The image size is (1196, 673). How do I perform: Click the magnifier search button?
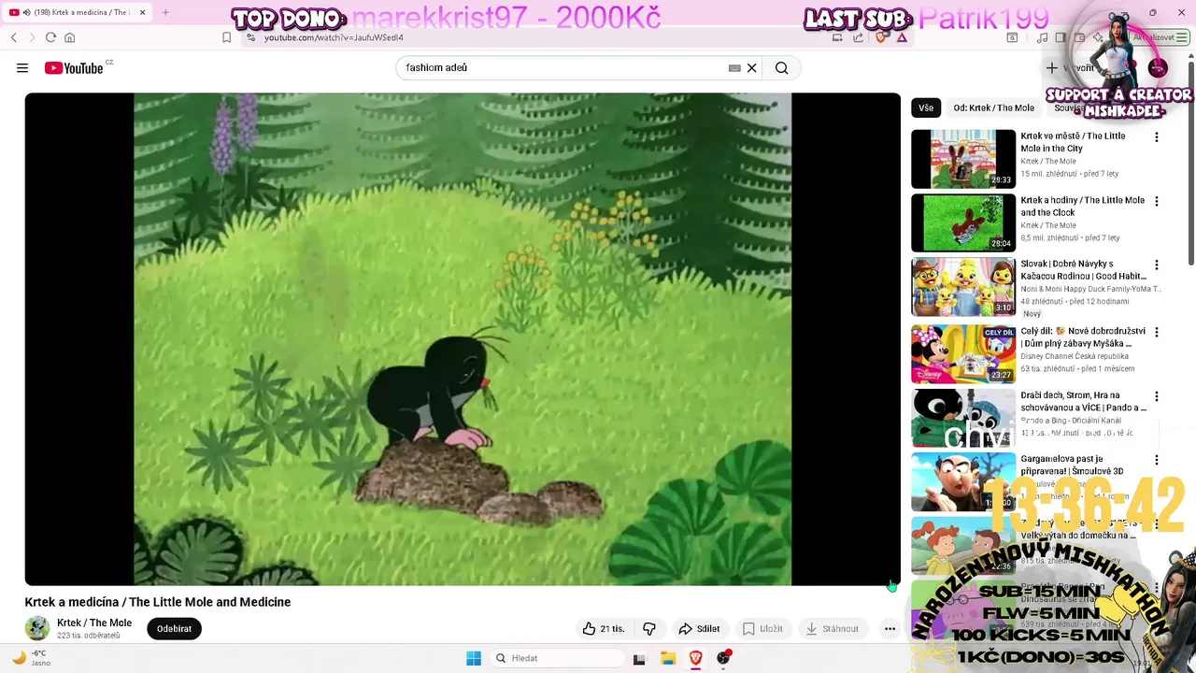(x=782, y=68)
